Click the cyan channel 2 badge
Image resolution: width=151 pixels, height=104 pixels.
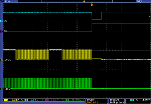26,100
